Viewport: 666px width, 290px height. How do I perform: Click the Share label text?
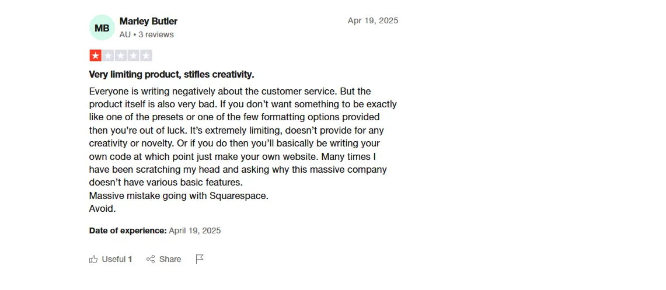(x=170, y=259)
